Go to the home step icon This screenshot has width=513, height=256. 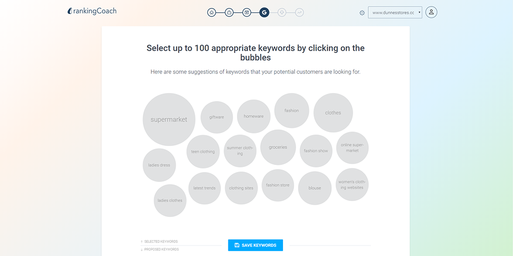tap(211, 12)
